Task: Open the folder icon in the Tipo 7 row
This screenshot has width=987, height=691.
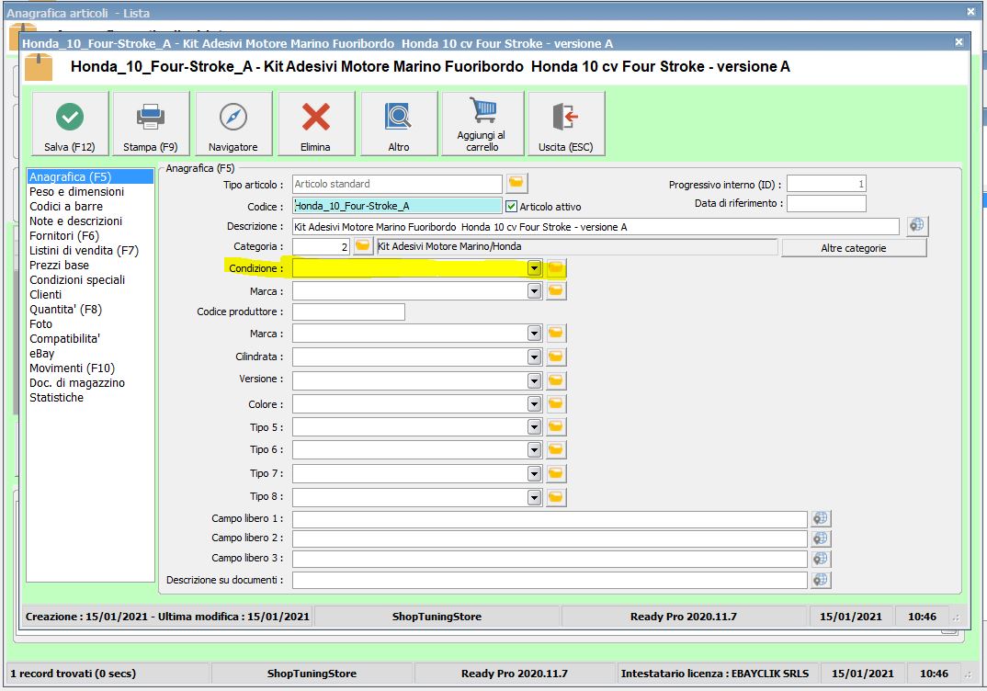Action: coord(556,473)
